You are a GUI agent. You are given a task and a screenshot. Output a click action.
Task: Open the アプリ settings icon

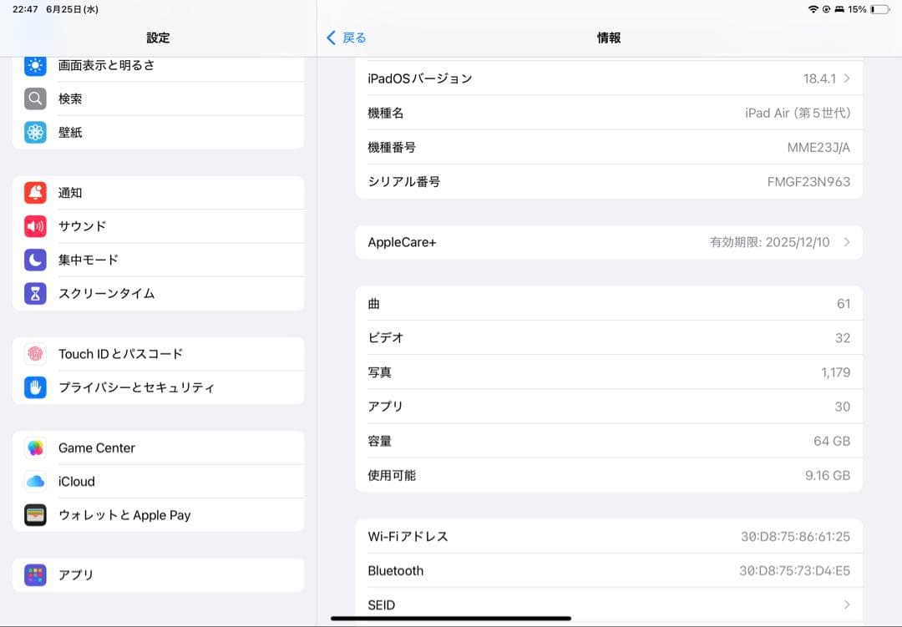click(x=34, y=574)
